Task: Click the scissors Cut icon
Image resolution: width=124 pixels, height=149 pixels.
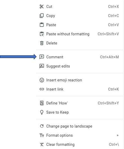Action: click(x=42, y=6)
